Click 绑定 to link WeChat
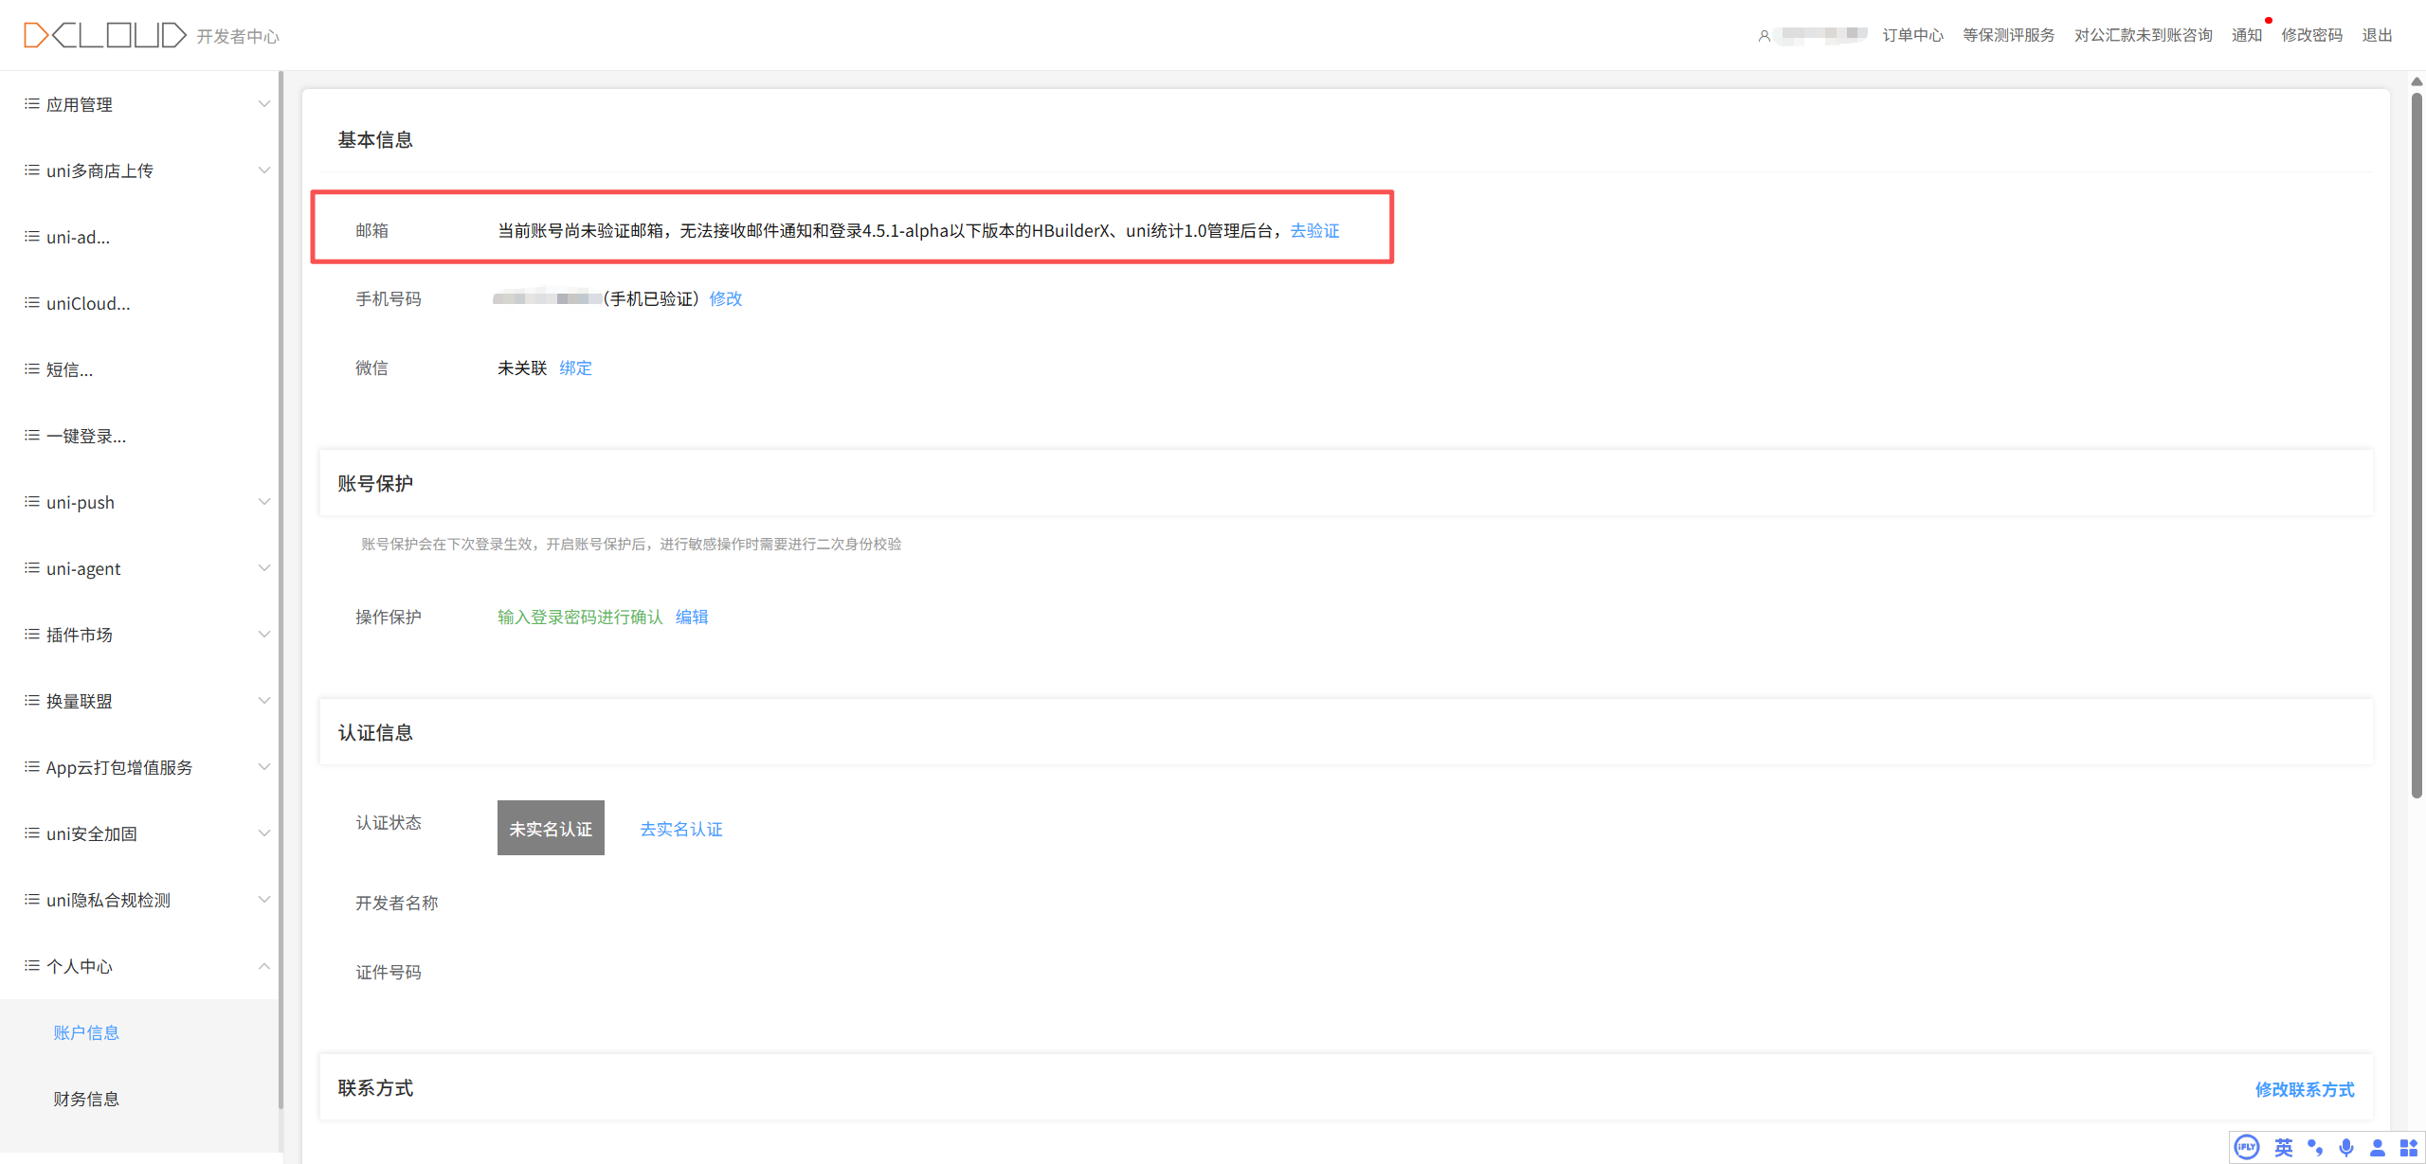Viewport: 2426px width, 1164px height. tap(575, 368)
